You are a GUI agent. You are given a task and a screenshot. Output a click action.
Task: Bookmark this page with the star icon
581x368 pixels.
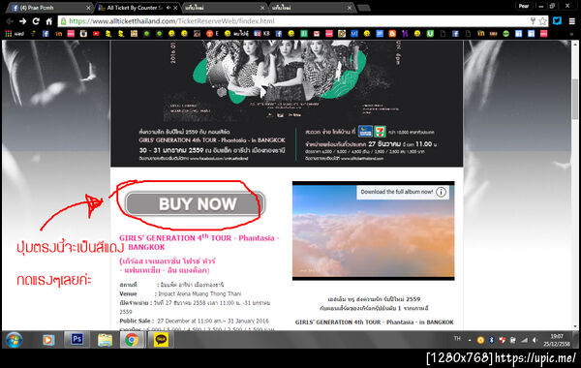543,21
